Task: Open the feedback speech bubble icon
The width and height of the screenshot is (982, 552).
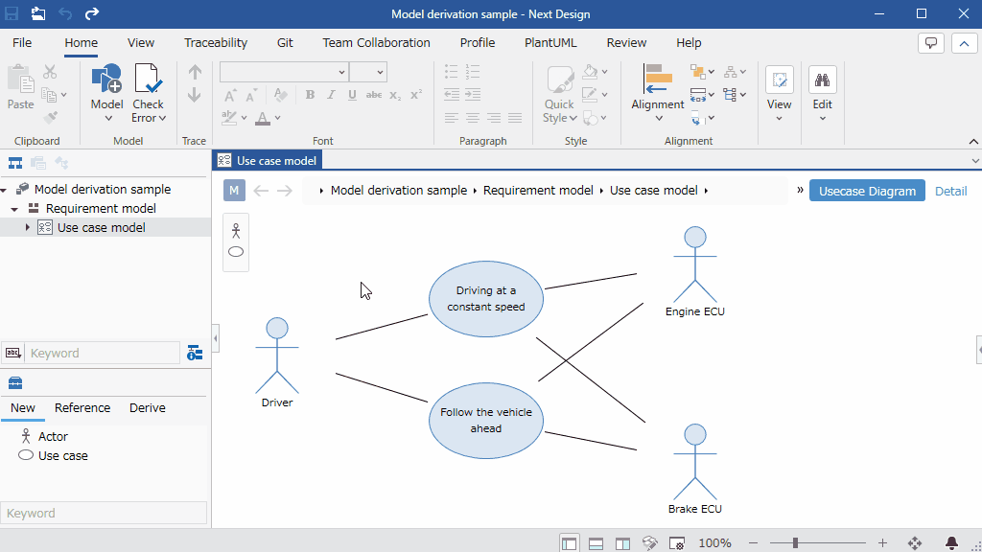Action: pos(930,43)
